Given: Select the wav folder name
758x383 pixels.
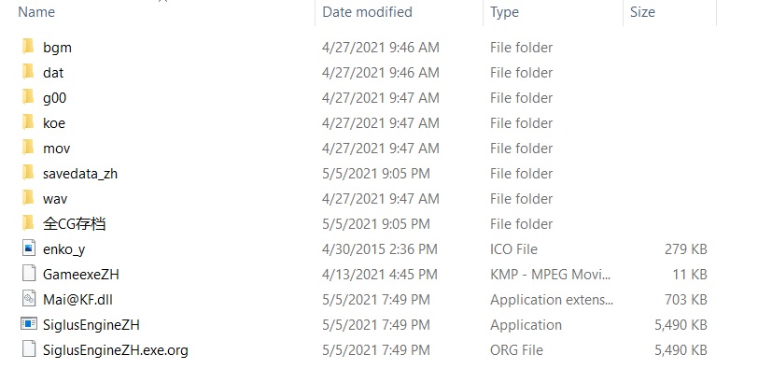Looking at the screenshot, I should 55,198.
